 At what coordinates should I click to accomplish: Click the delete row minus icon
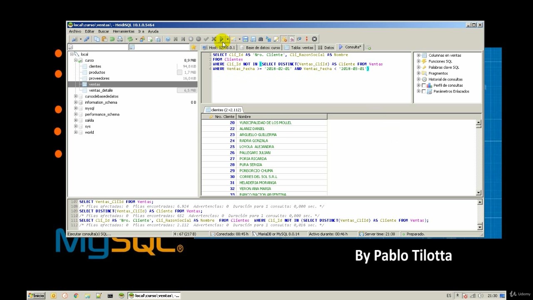point(198,39)
